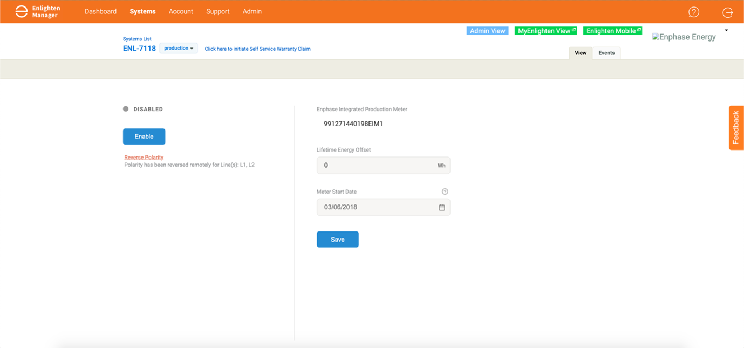744x348 pixels.
Task: Click the Wh unit label
Action: 441,166
